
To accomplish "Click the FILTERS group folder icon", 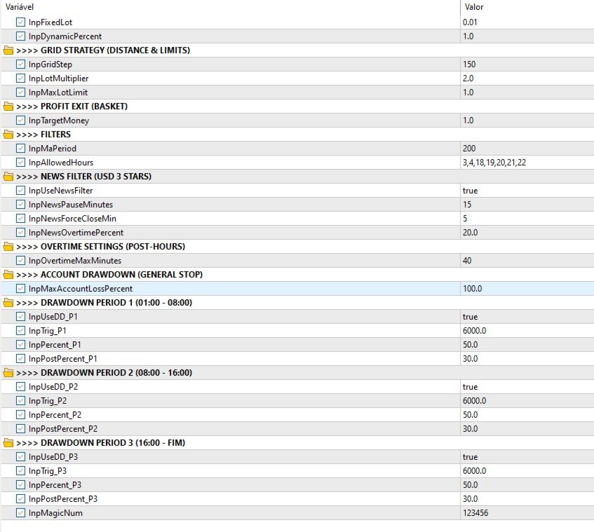I will (8, 135).
